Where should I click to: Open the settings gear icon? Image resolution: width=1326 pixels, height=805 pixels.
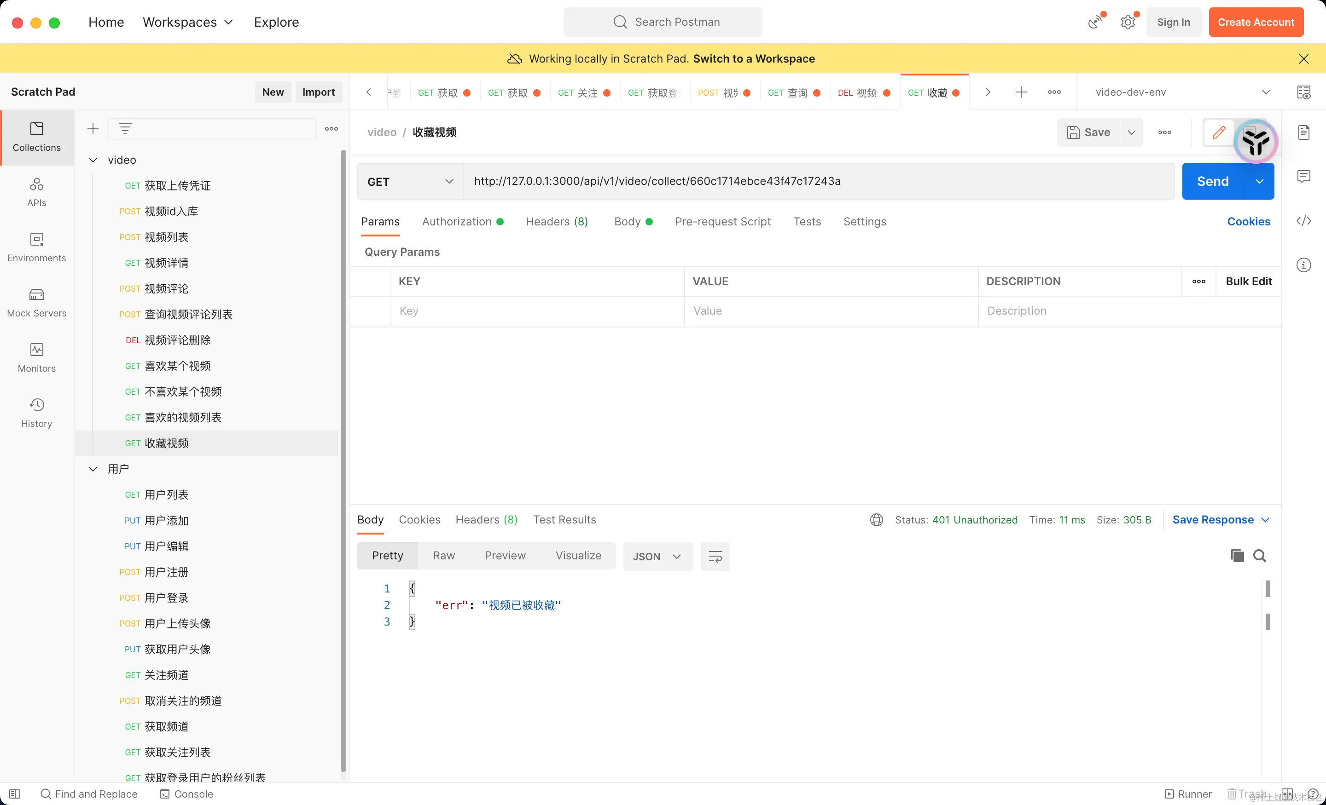tap(1128, 22)
